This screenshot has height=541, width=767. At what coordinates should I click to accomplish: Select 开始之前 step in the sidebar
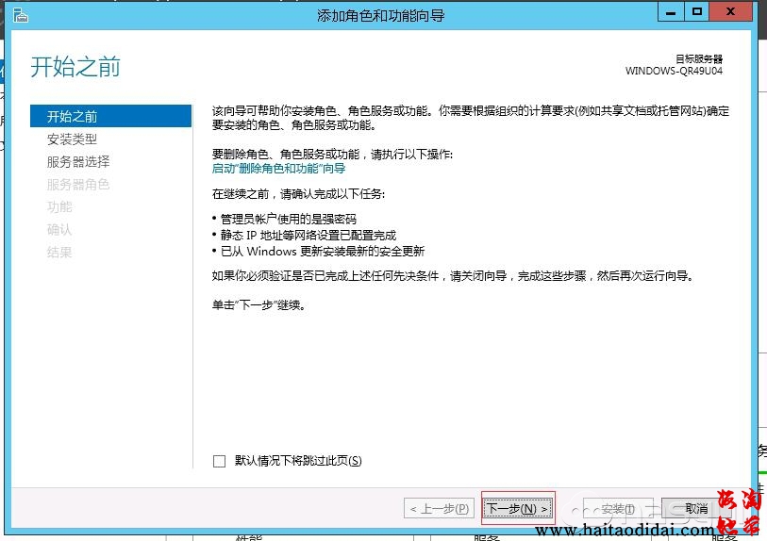[x=72, y=117]
